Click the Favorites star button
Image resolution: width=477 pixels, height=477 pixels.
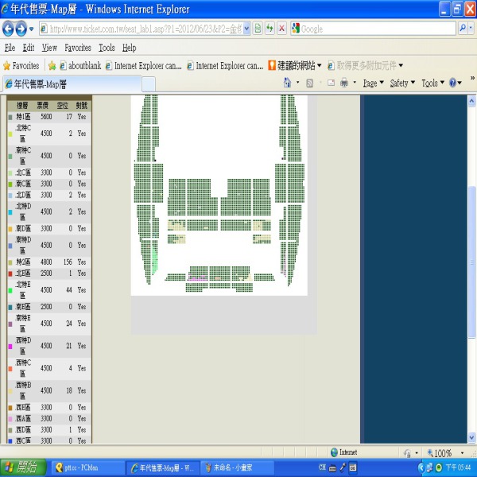coord(21,65)
